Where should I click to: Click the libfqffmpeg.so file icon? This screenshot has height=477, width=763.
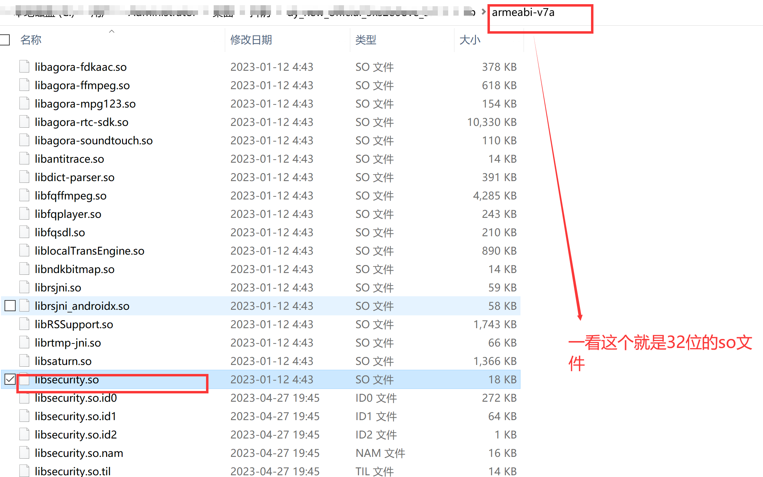click(24, 195)
